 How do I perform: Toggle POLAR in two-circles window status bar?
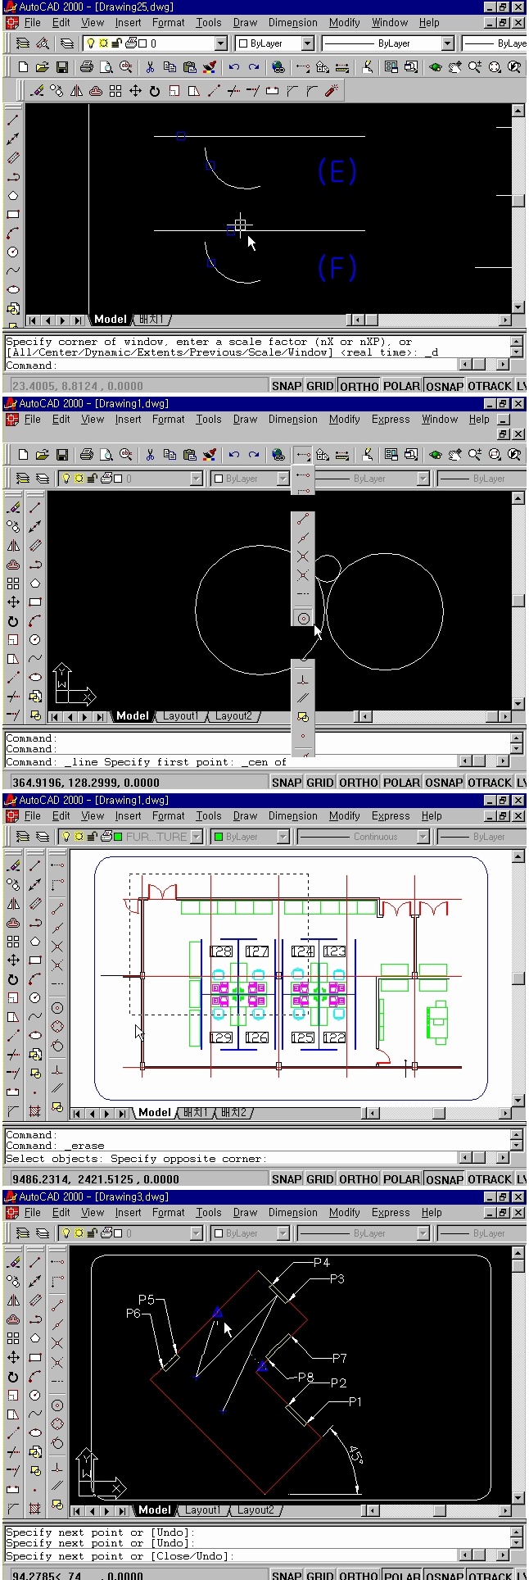point(401,783)
